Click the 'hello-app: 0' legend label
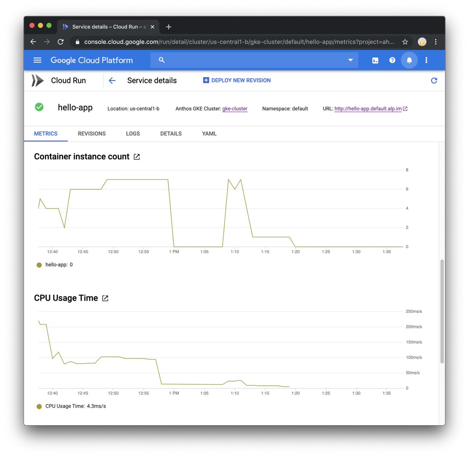The image size is (469, 457). tap(59, 265)
